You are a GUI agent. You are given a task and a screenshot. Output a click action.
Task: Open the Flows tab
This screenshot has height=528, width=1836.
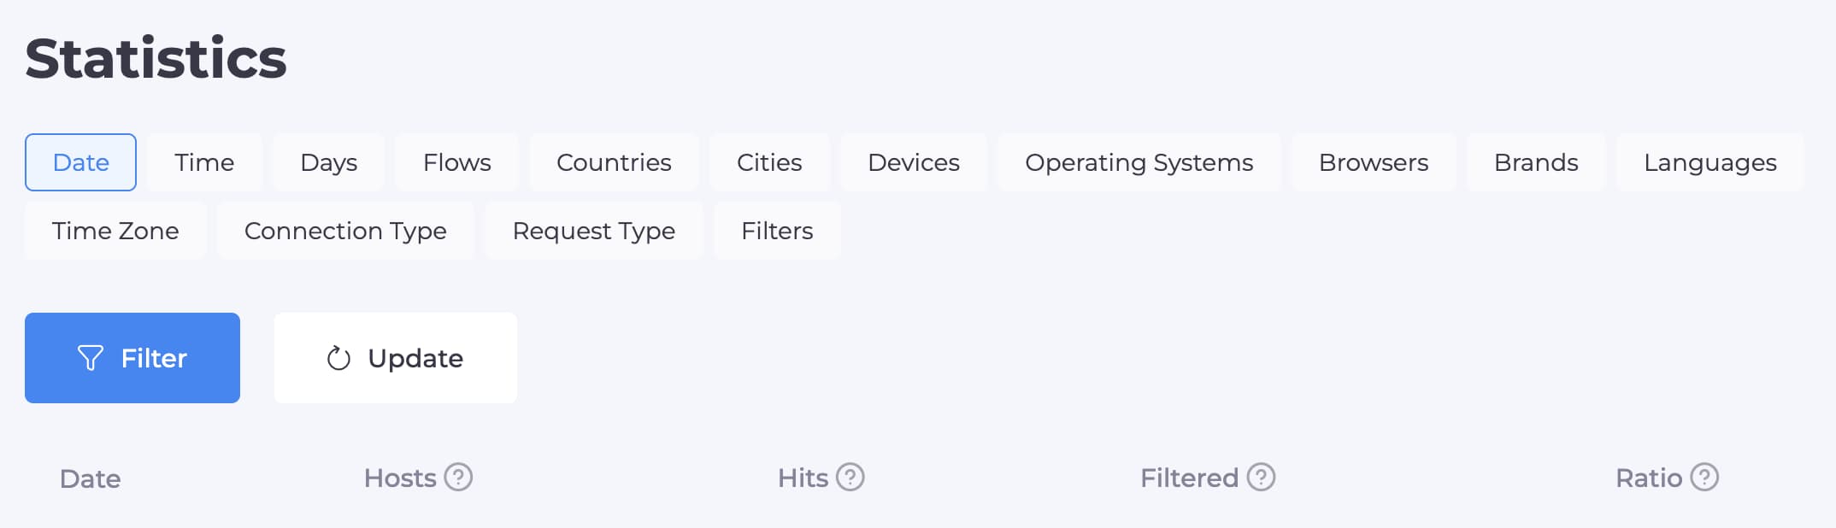(457, 162)
